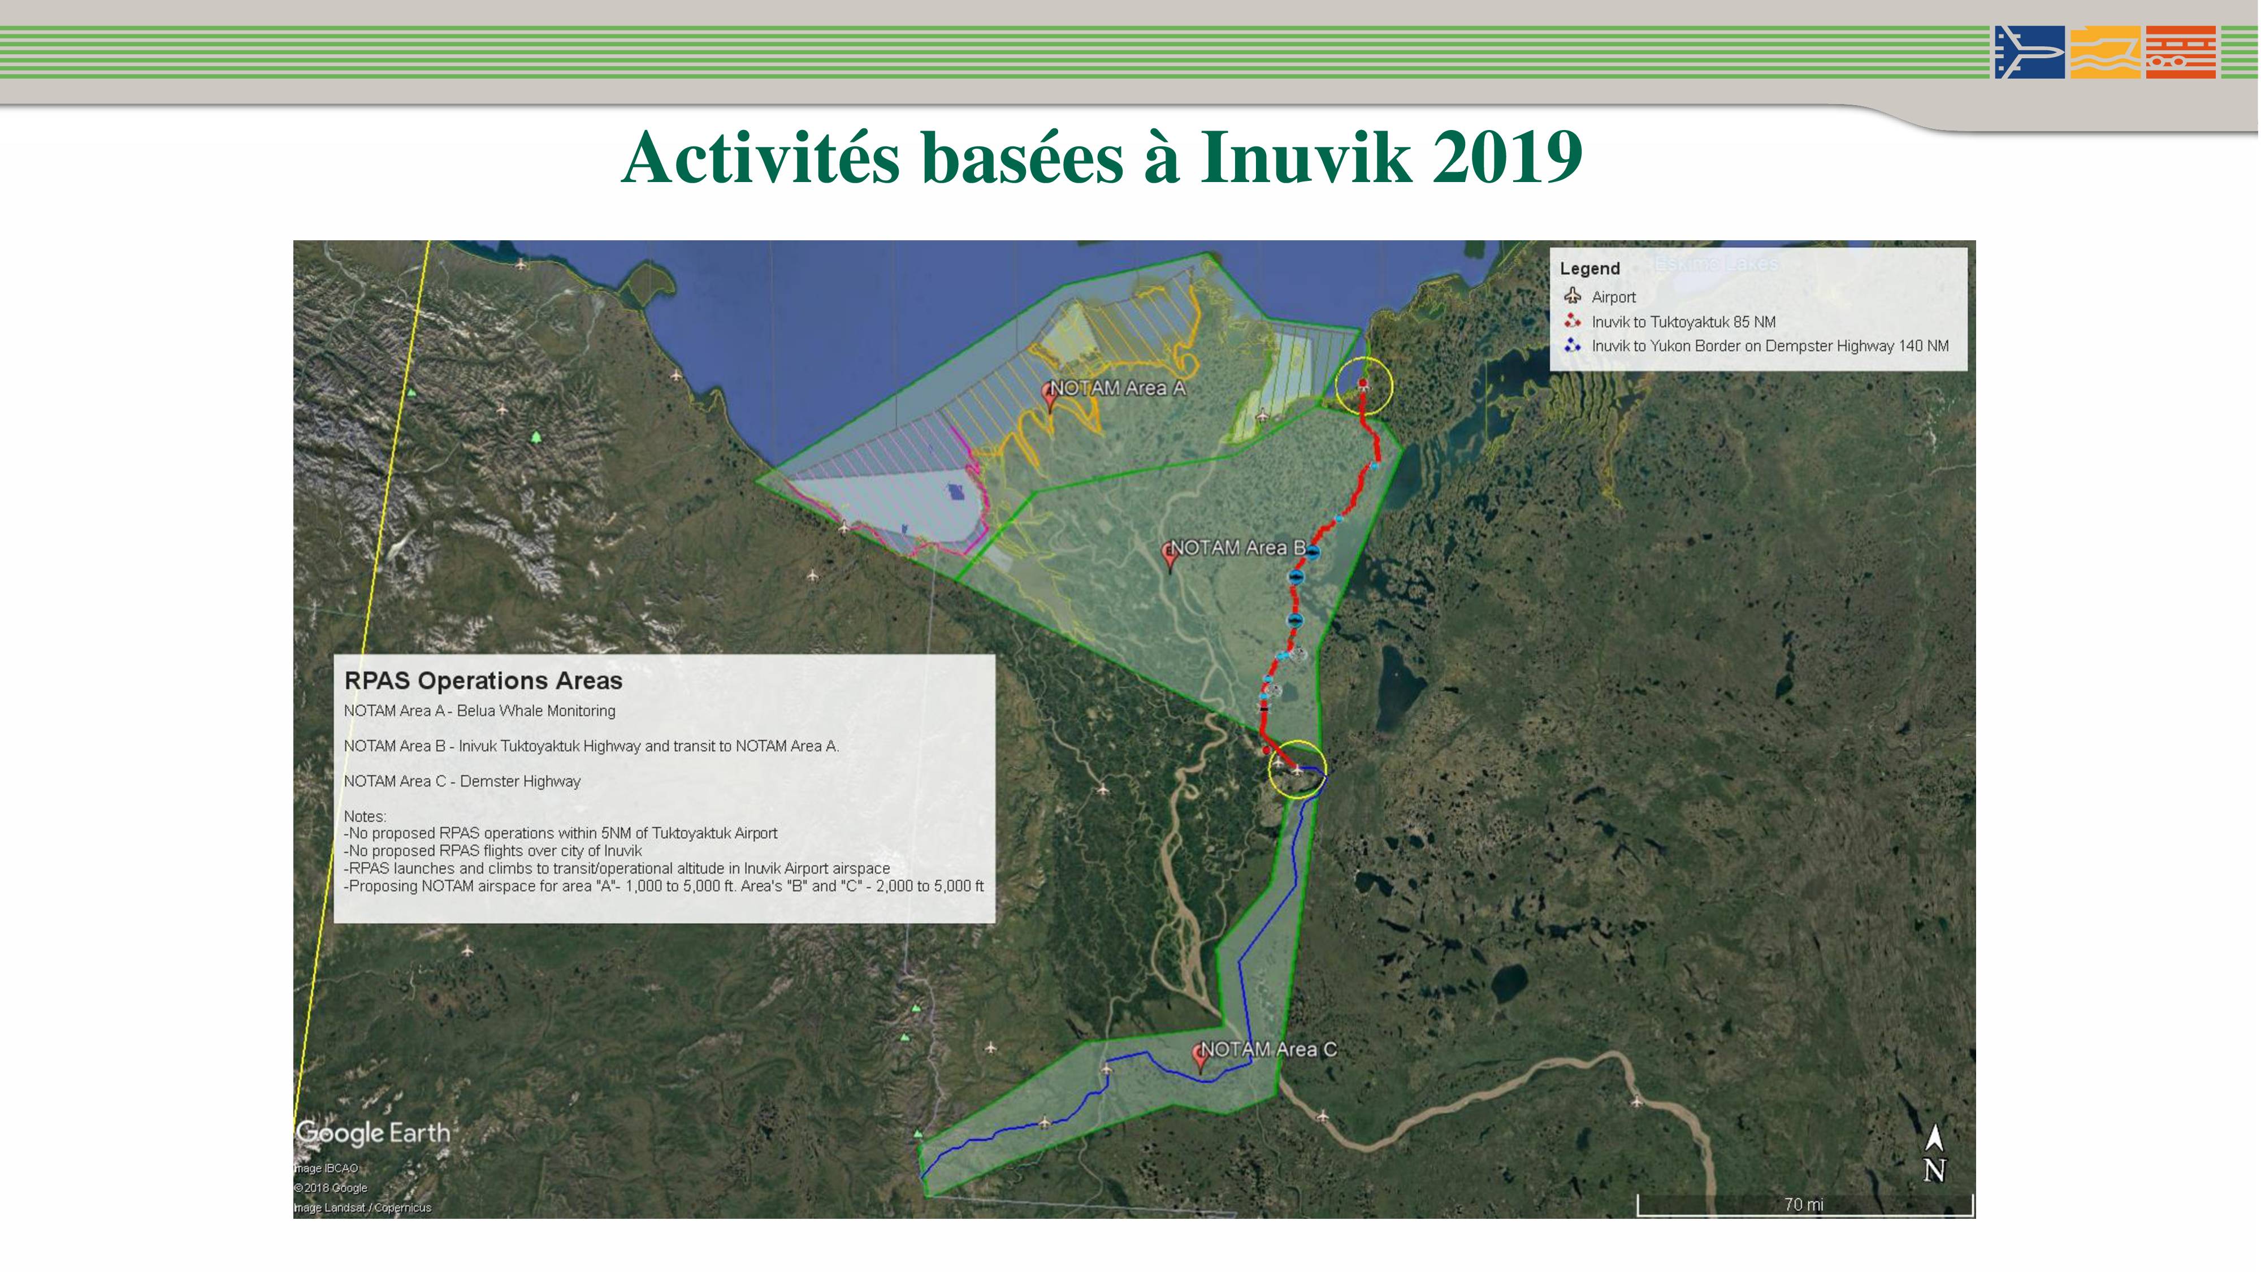Click the 'NOTAM Area A' map label
Screen dimensions: 2261x1272
[1117, 388]
